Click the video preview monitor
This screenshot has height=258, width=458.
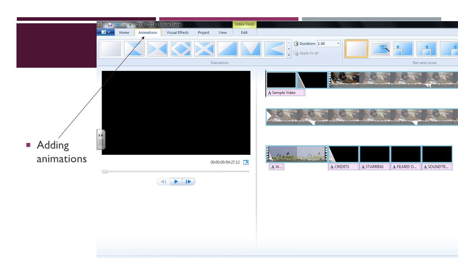tap(176, 113)
